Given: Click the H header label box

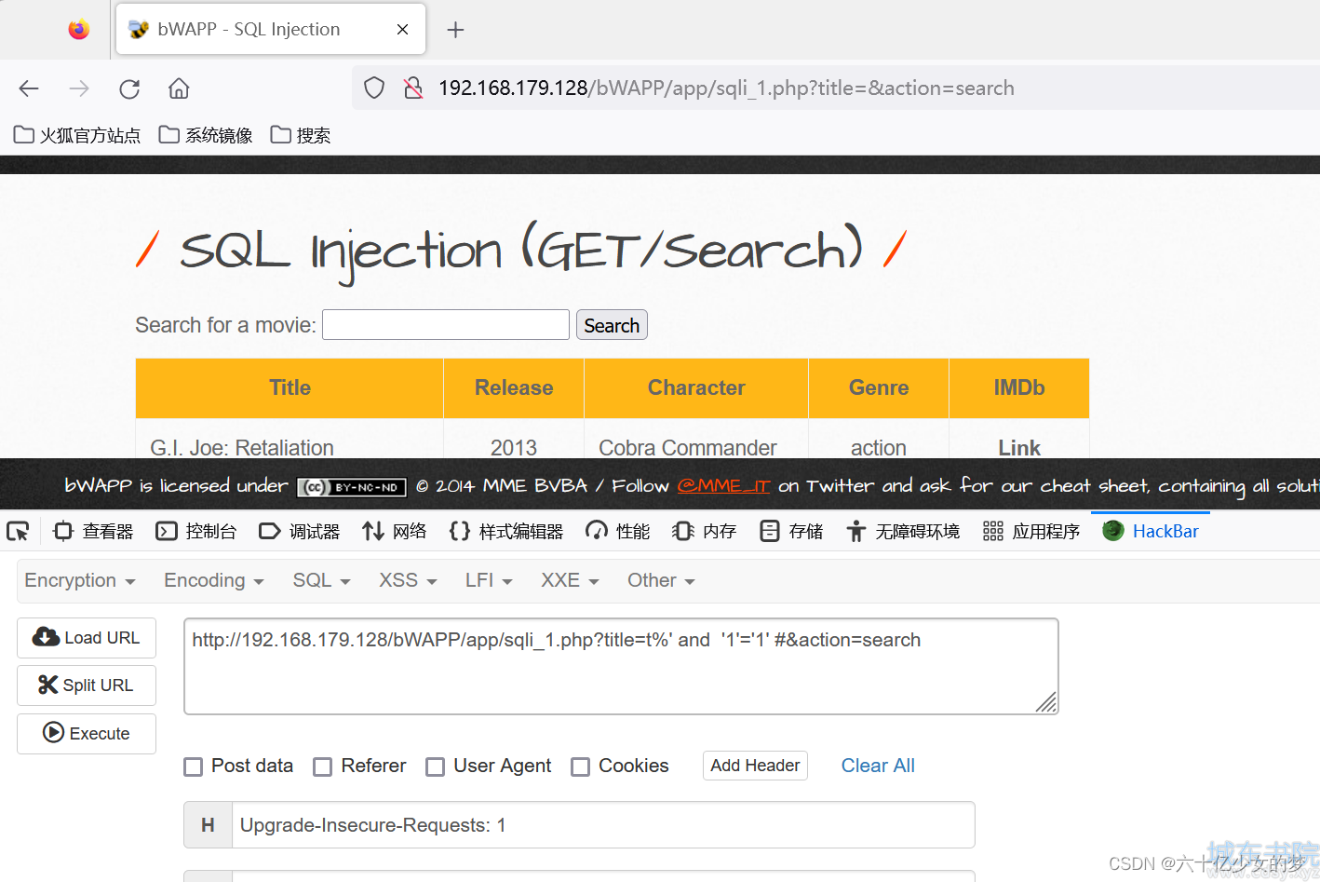Looking at the screenshot, I should pyautogui.click(x=208, y=825).
